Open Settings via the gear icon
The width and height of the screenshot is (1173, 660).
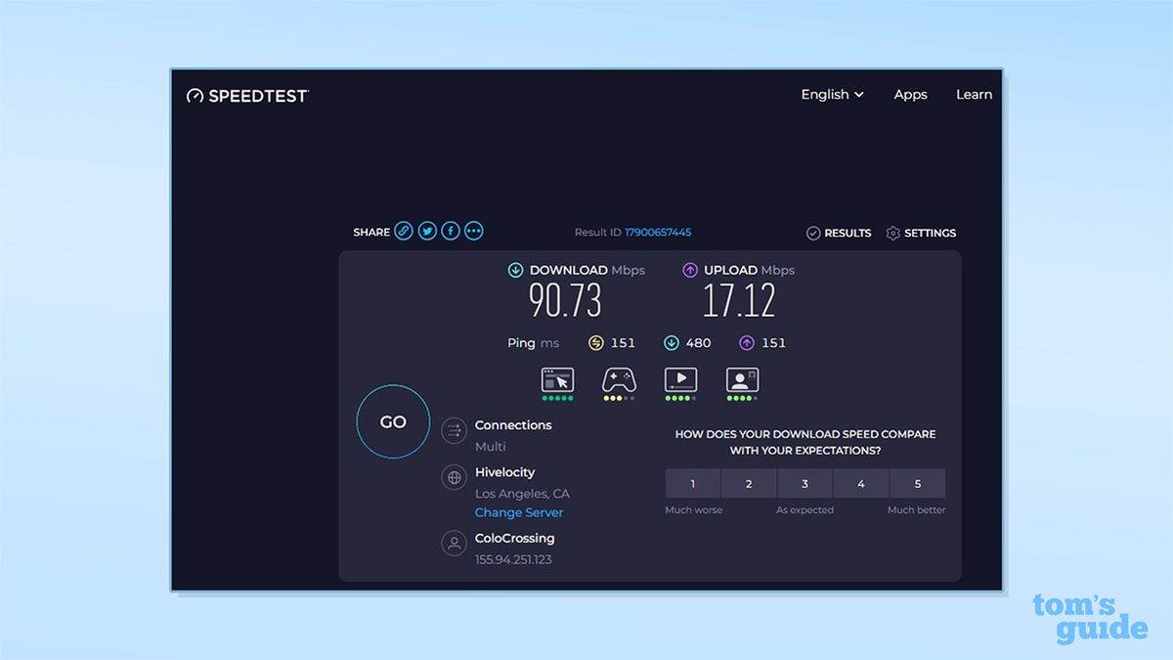click(x=892, y=233)
